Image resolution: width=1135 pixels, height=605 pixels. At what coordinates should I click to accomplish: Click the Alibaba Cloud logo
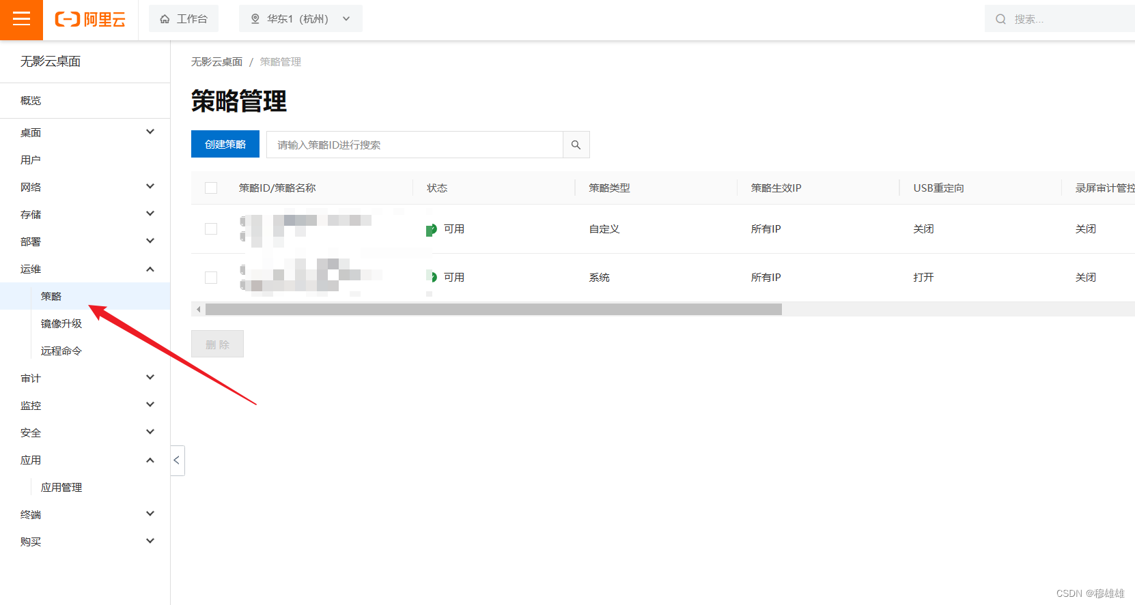pyautogui.click(x=90, y=20)
